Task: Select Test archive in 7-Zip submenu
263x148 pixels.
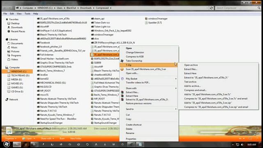Action: point(190,82)
